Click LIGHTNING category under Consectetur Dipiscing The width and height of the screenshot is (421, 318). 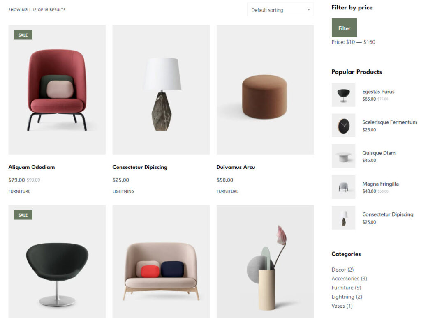(x=123, y=191)
